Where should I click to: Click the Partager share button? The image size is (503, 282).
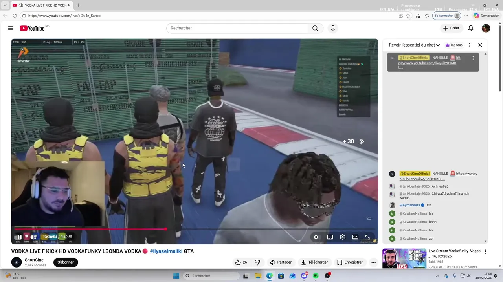point(281,262)
